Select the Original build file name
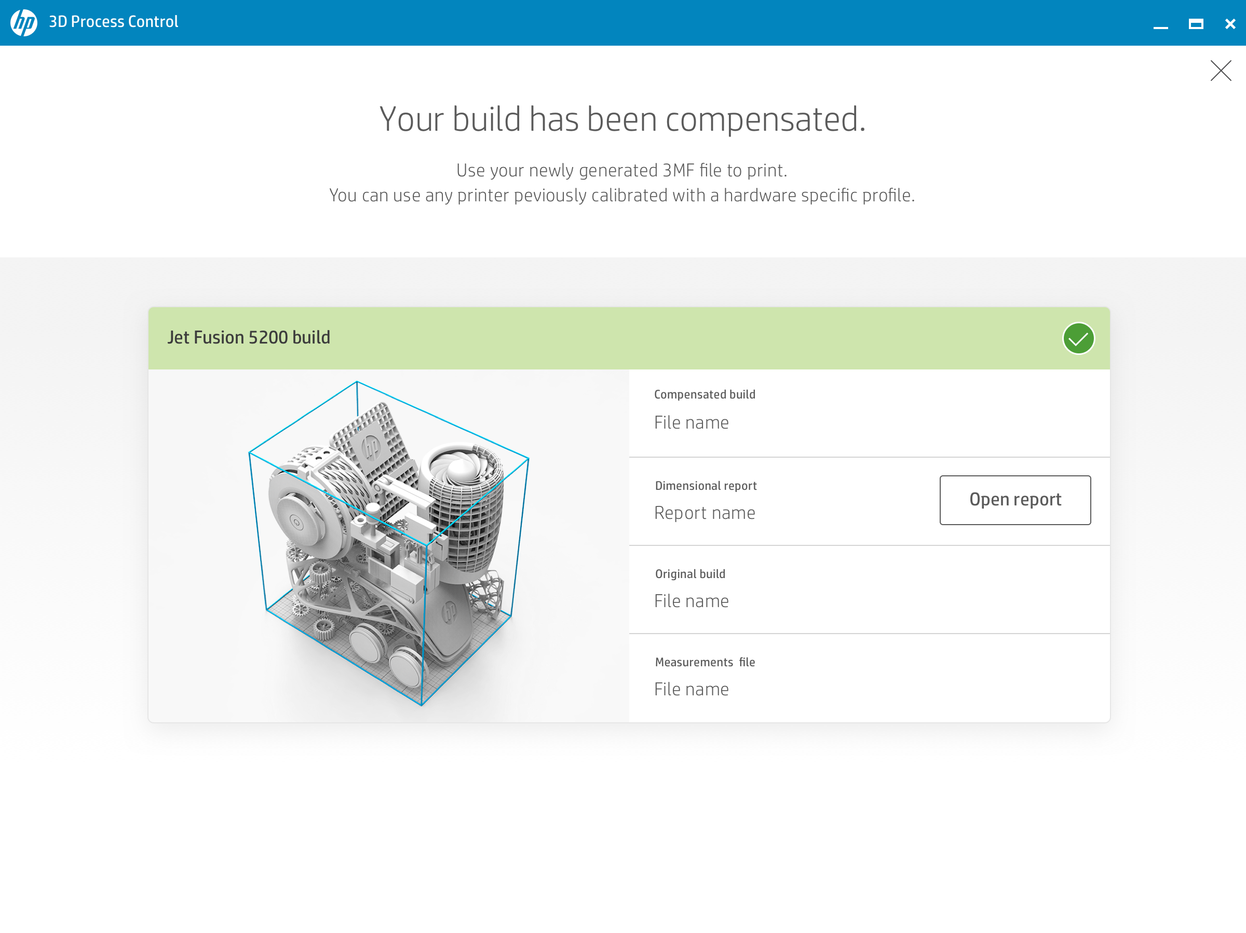The height and width of the screenshot is (933, 1246). [691, 601]
